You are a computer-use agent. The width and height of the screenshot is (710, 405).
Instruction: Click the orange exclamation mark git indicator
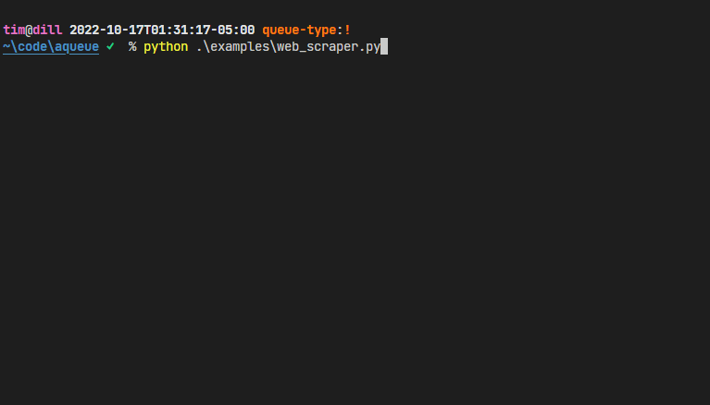347,31
